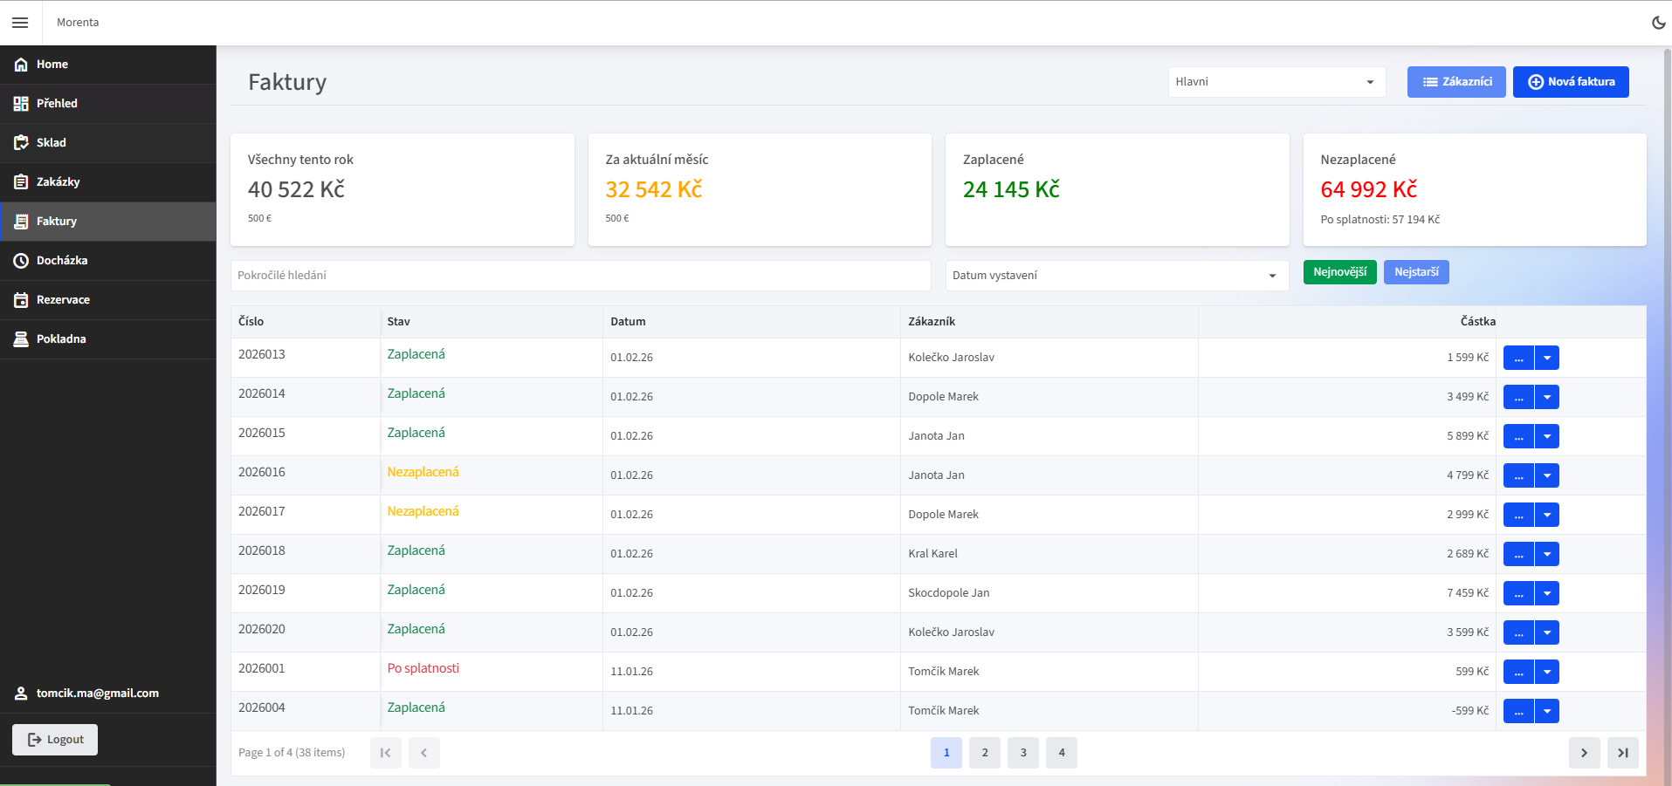Go to Sklad in sidebar
Screen dimensions: 1672x786
coord(51,143)
